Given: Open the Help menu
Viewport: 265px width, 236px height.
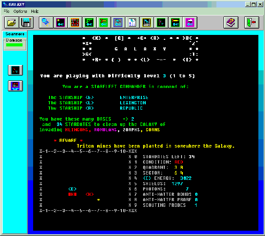Looking at the screenshot, I should click(35, 11).
